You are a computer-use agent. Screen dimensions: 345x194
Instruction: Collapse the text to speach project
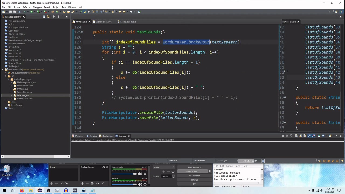tap(2, 70)
